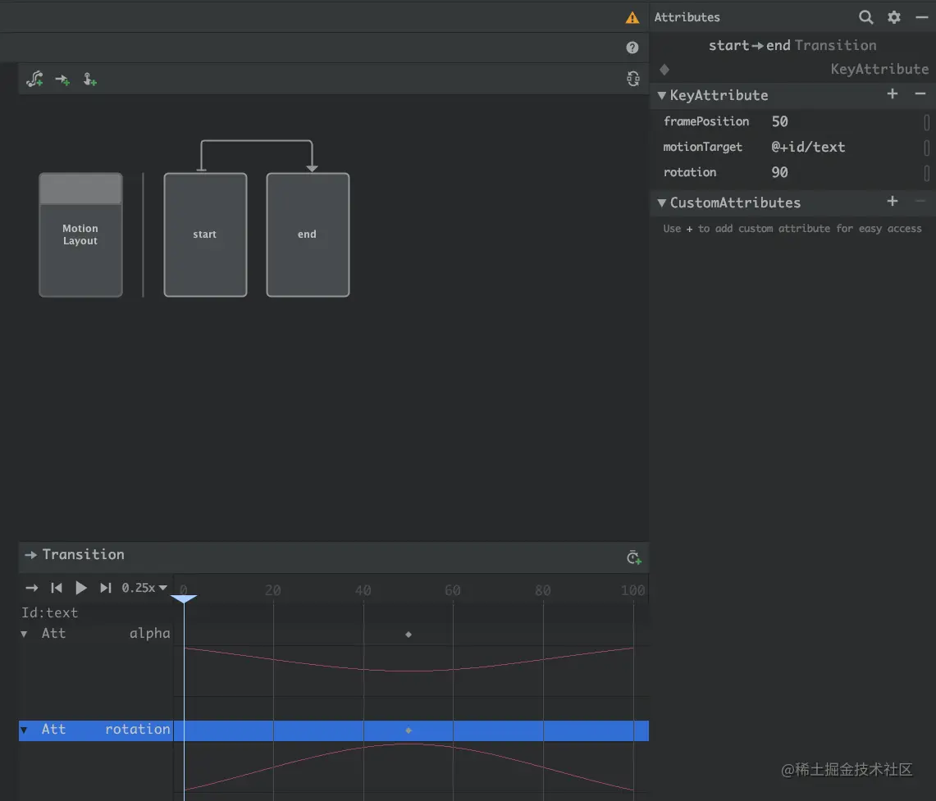Click the Transition timeline header label
936x801 pixels.
pyautogui.click(x=83, y=554)
